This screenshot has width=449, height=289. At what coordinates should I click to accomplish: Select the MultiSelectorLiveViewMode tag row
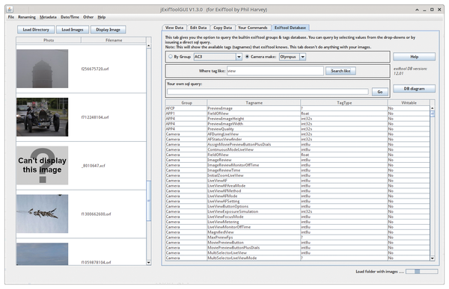click(x=298, y=258)
